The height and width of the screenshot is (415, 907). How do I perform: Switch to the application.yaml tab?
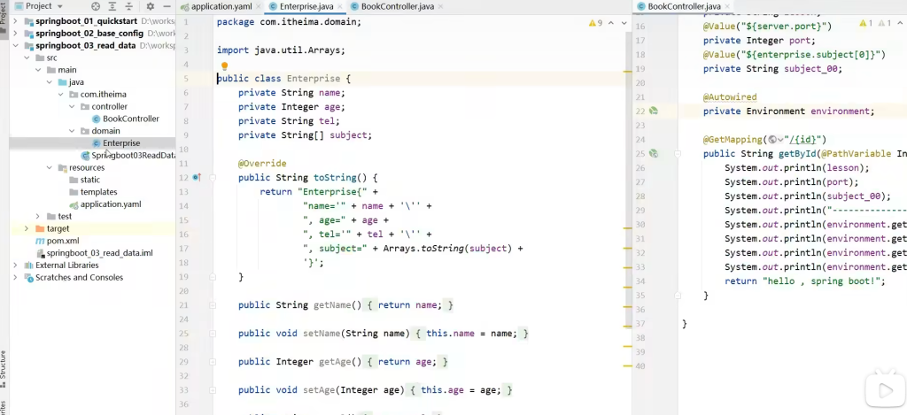tap(221, 6)
